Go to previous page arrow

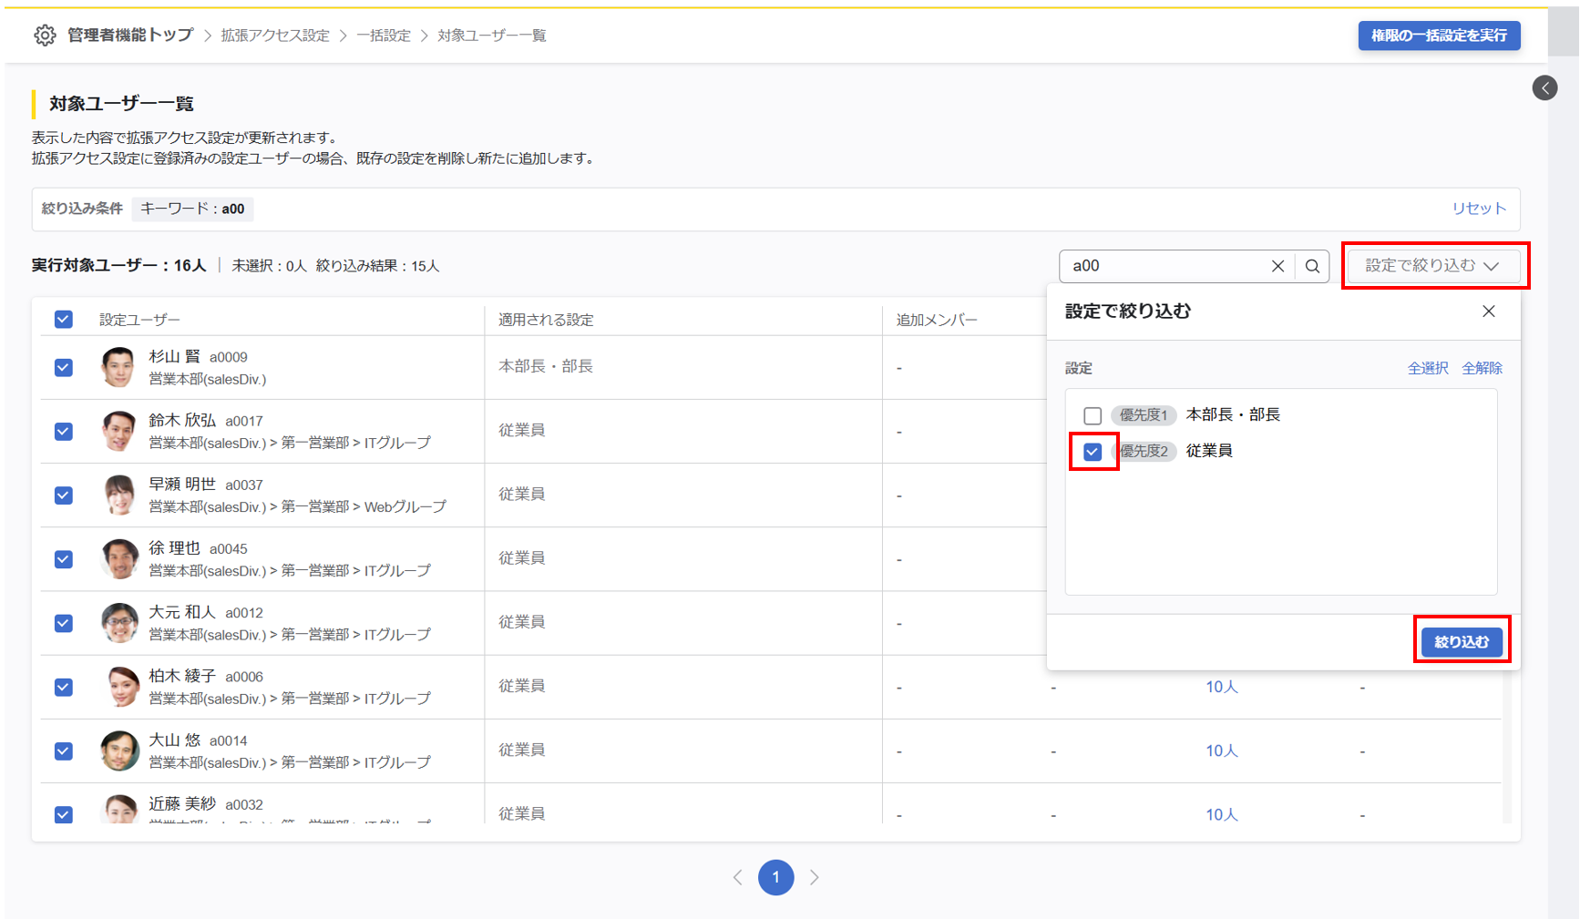(x=737, y=877)
